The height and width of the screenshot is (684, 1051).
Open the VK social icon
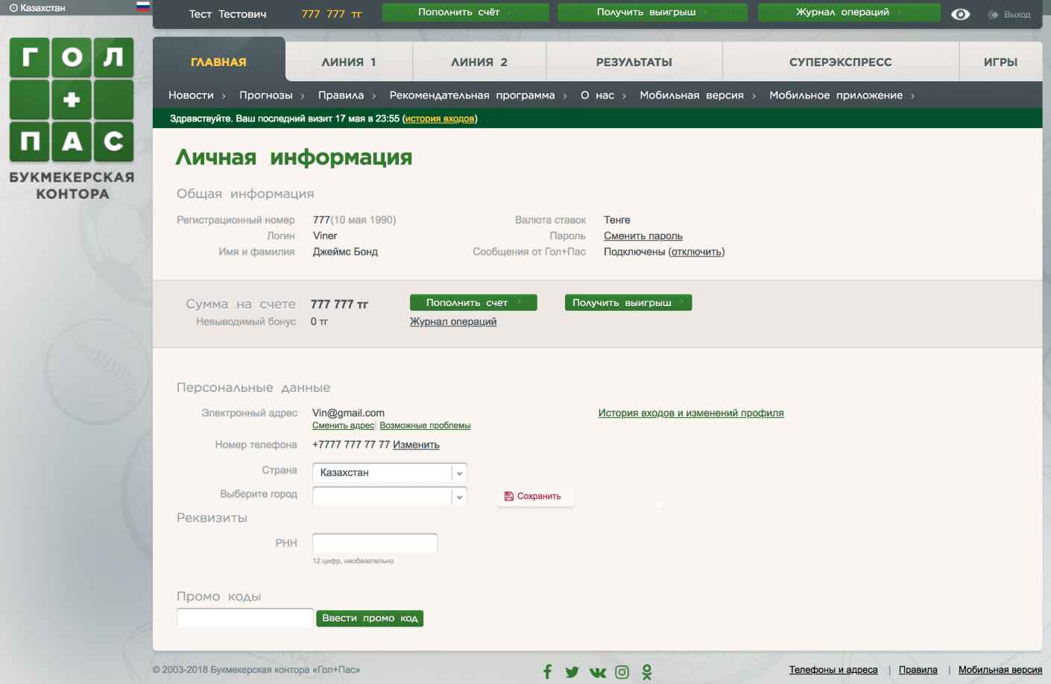(x=597, y=672)
